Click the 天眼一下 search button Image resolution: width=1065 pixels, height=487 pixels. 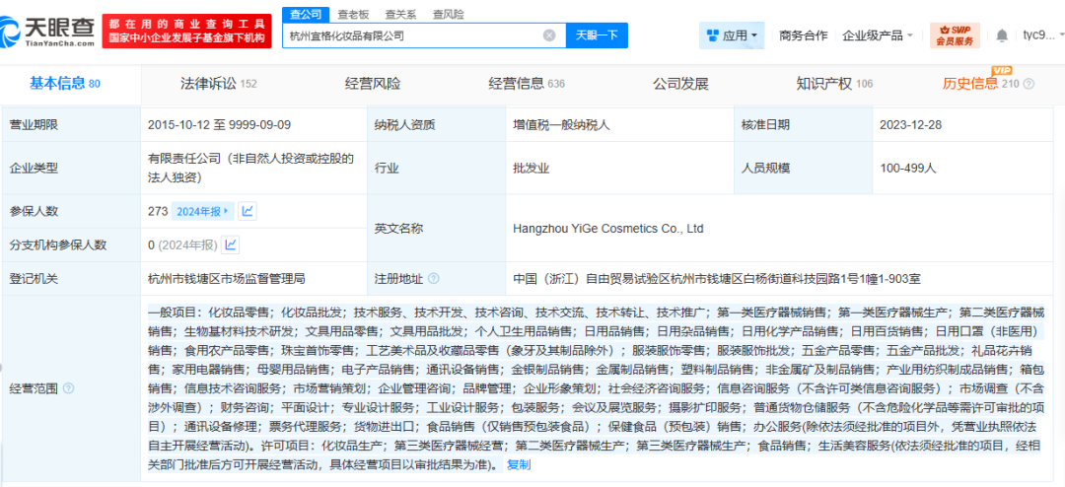click(x=597, y=35)
